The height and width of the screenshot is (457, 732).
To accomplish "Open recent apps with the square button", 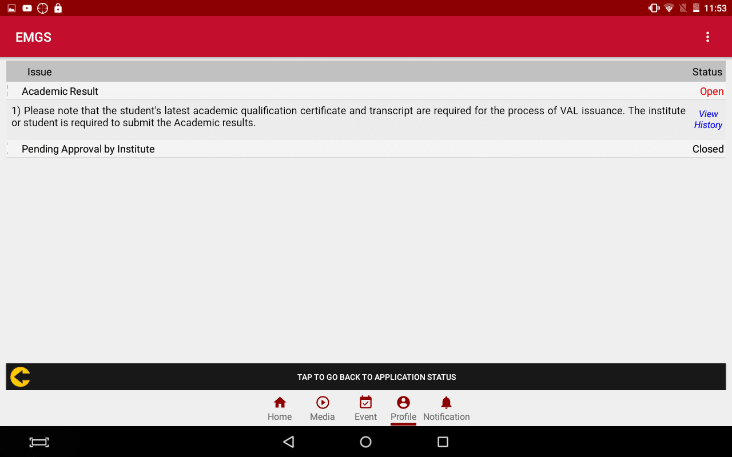I will tap(443, 442).
